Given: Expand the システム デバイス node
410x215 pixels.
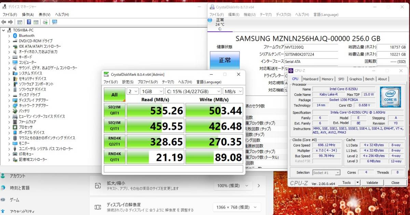Looking at the screenshot, I should (x=9, y=73).
